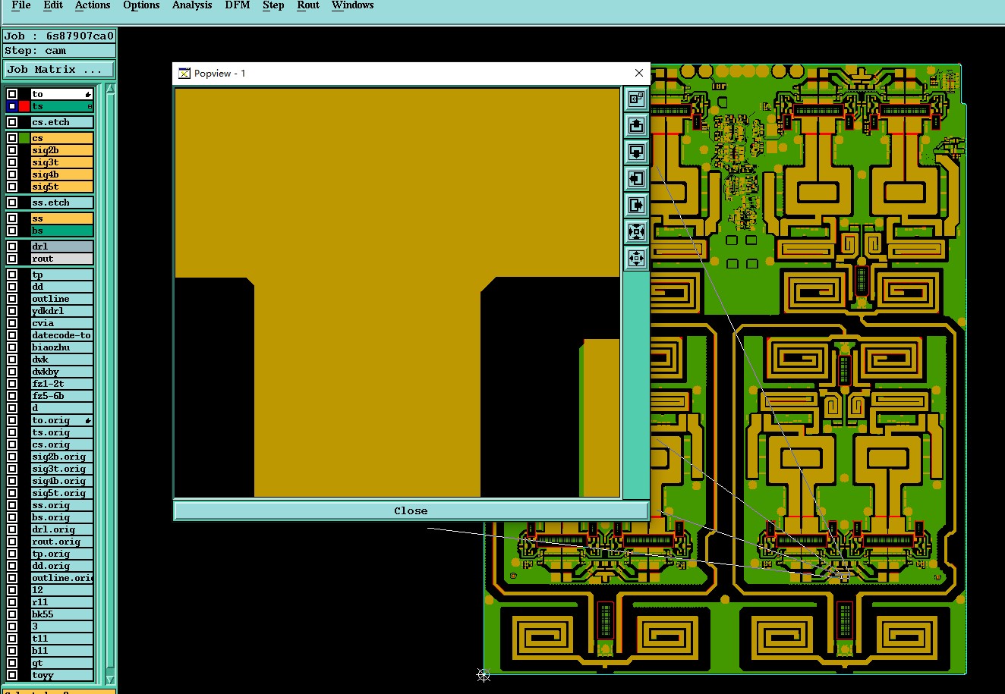Click the topmost Popview window-link icon
1005x694 pixels.
point(636,99)
